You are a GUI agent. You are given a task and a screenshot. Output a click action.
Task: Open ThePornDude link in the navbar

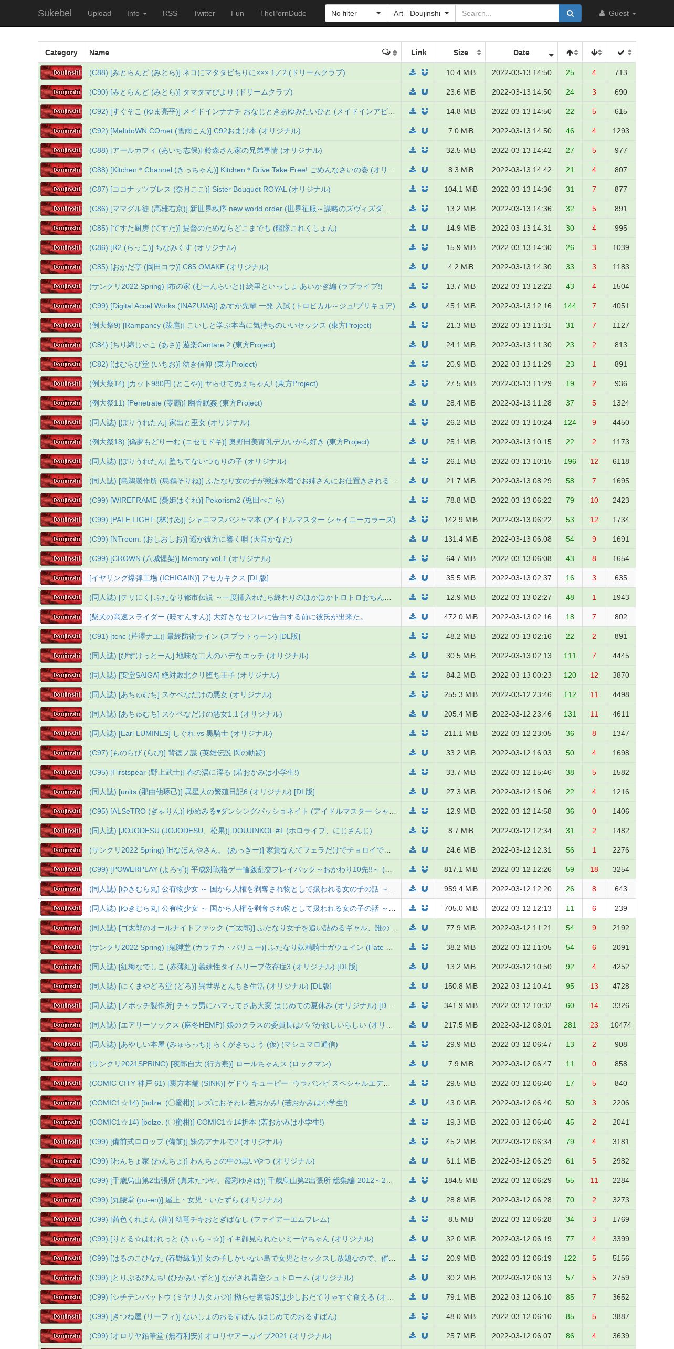[283, 13]
